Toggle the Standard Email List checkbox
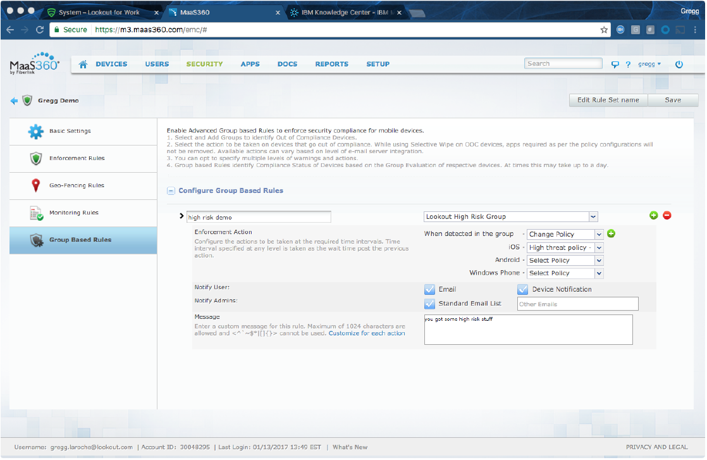The width and height of the screenshot is (707, 460). (429, 304)
